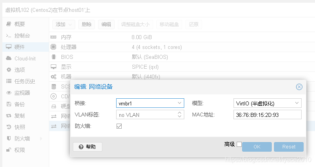Viewport: 315px width, 167px height.
Task: Select the SPICE (qxl) display value
Action: [x=145, y=67]
